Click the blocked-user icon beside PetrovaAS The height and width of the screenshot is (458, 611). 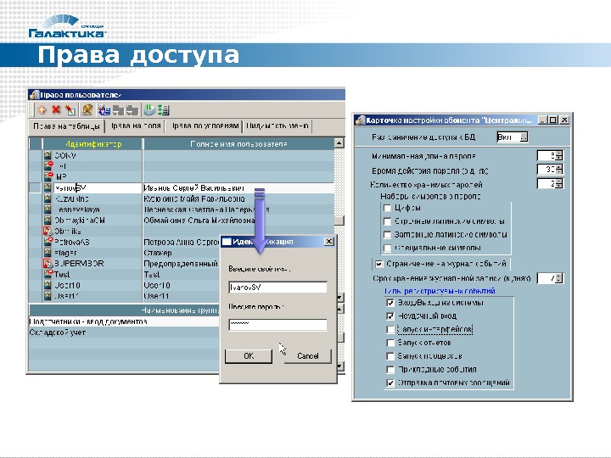click(48, 242)
